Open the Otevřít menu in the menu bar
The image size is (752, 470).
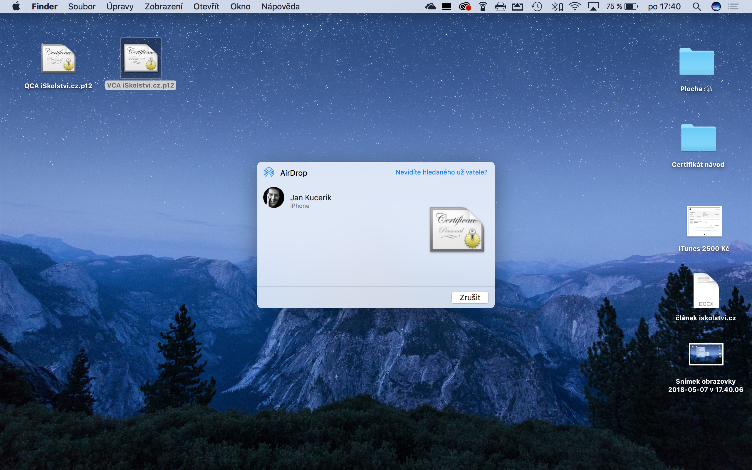206,6
